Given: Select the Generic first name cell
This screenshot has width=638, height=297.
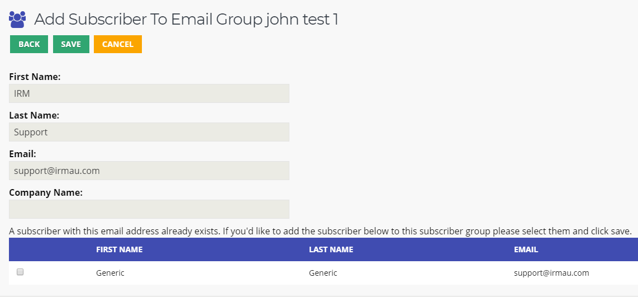Looking at the screenshot, I should pos(110,273).
